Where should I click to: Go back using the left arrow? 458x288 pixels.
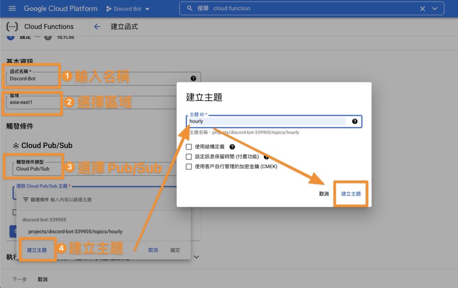coord(97,26)
